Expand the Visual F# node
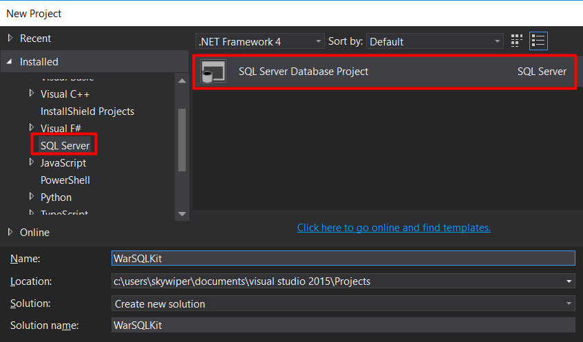This screenshot has height=342, width=583. click(32, 128)
